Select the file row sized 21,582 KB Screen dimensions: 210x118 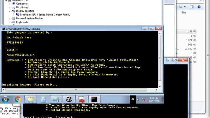pyautogui.click(x=186, y=49)
